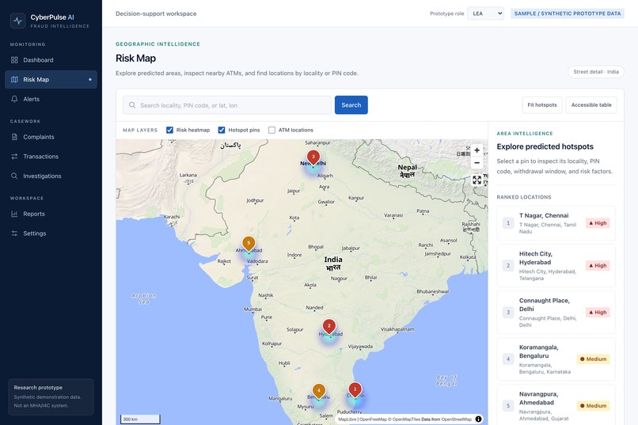Image resolution: width=638 pixels, height=425 pixels.
Task: Select ranked location Koramangala, Bengaluru
Action: [x=556, y=359]
